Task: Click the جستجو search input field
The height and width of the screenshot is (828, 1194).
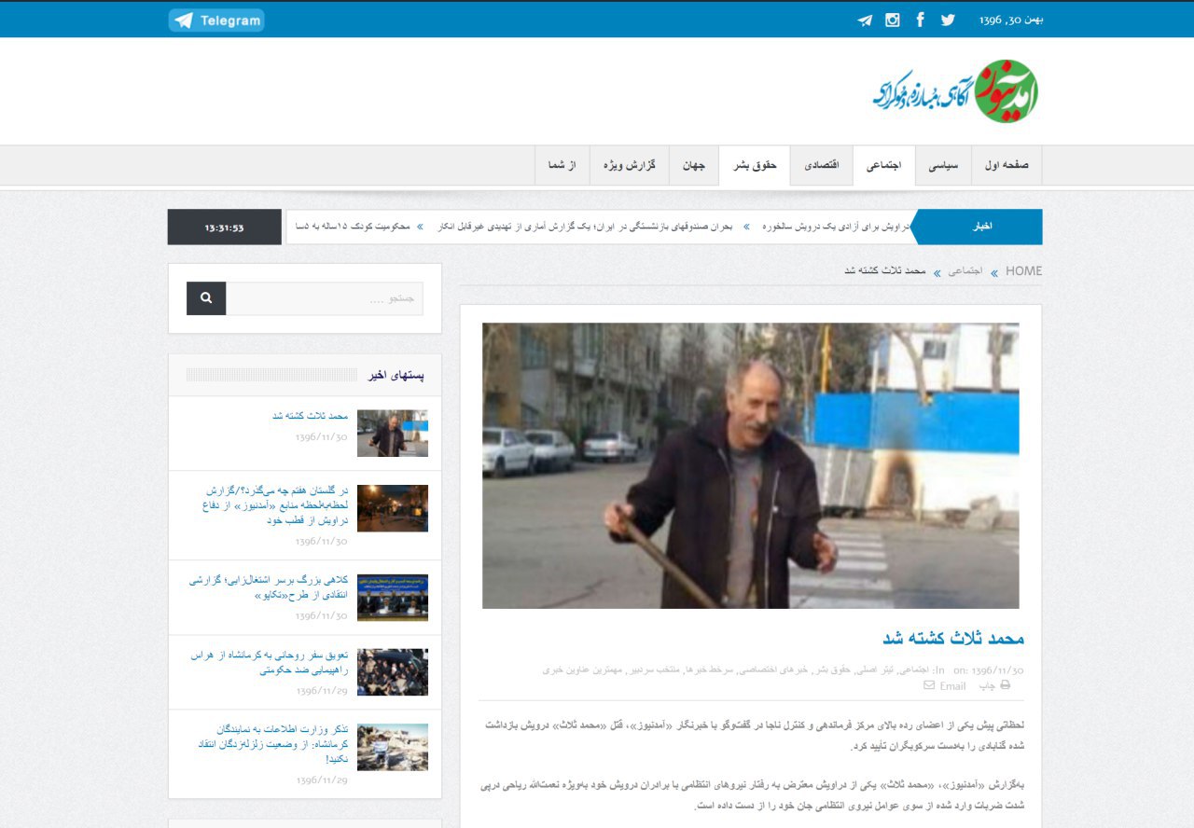Action: [x=324, y=298]
